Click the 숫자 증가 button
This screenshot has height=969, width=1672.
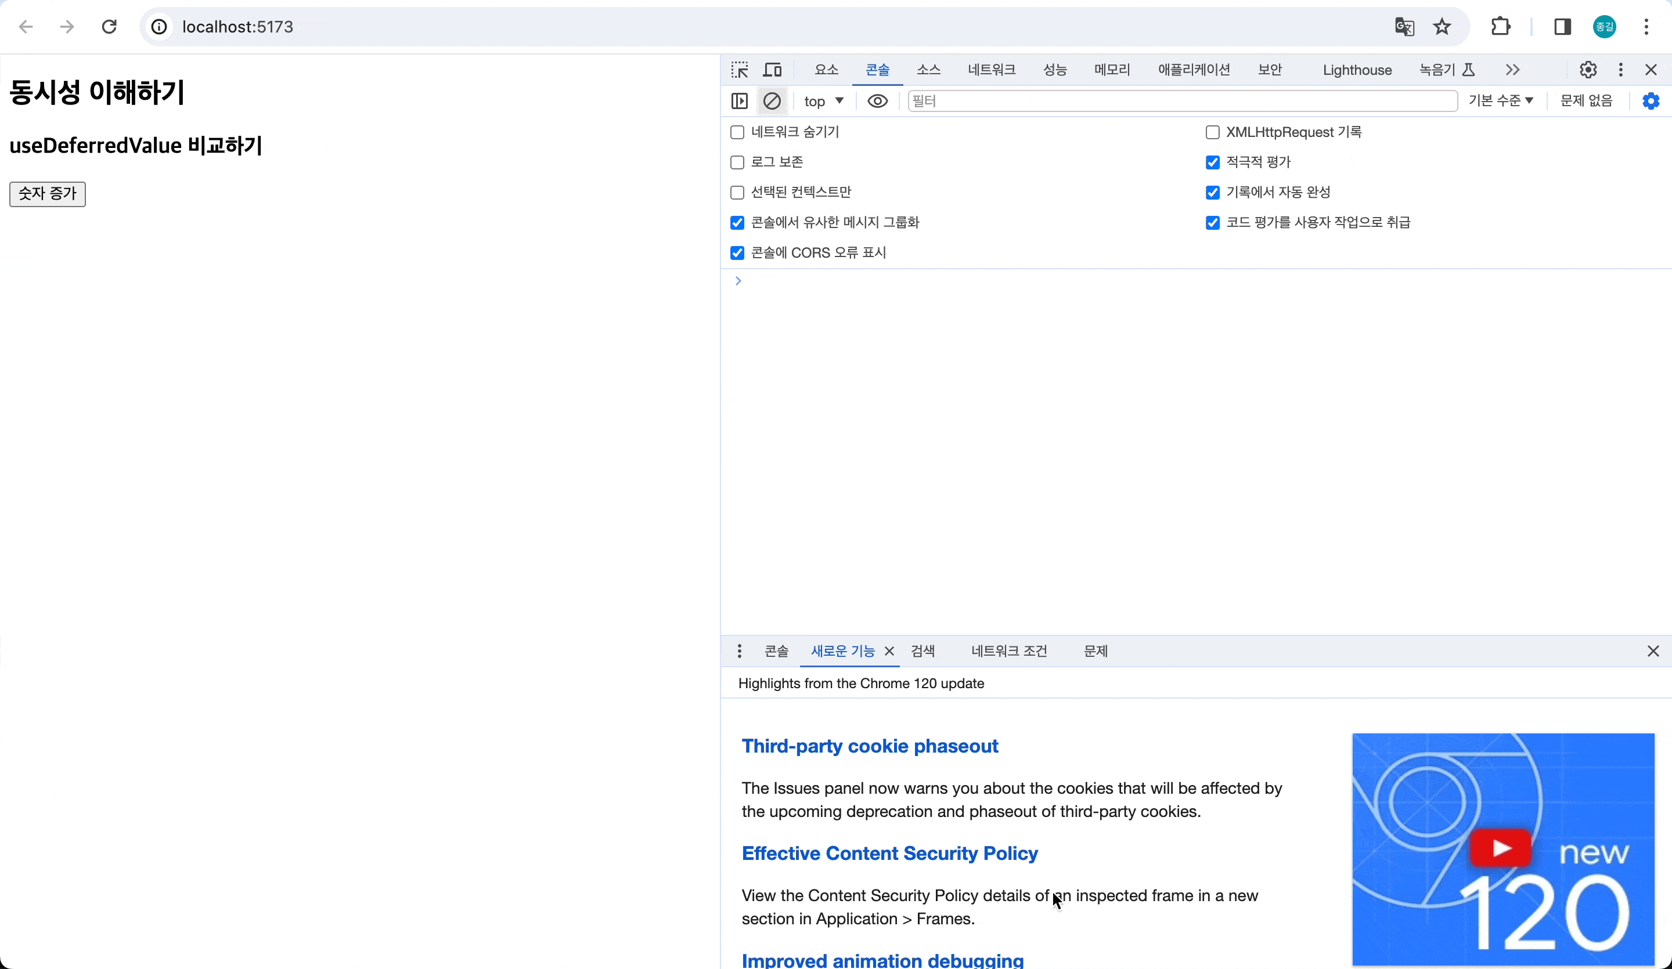[x=45, y=194]
